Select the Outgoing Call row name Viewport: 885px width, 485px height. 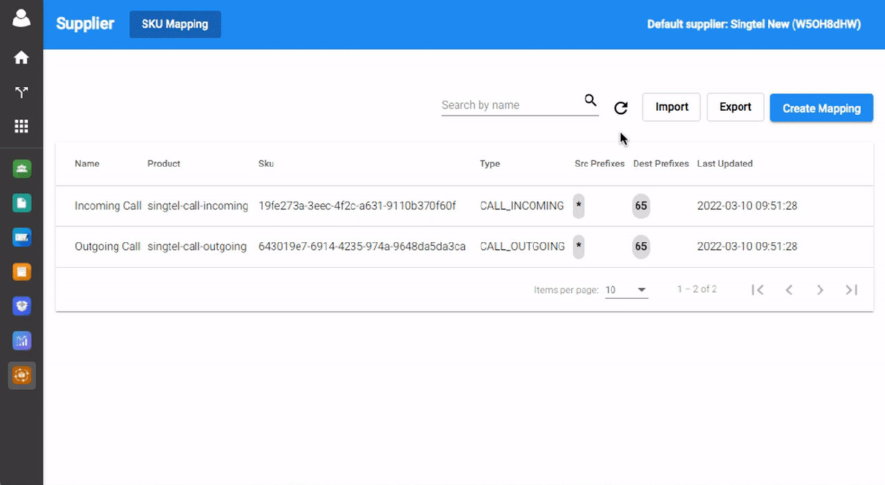point(108,246)
